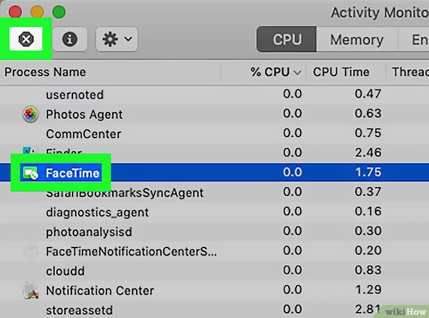Click the force quit process stop button
429x318 pixels.
(26, 39)
